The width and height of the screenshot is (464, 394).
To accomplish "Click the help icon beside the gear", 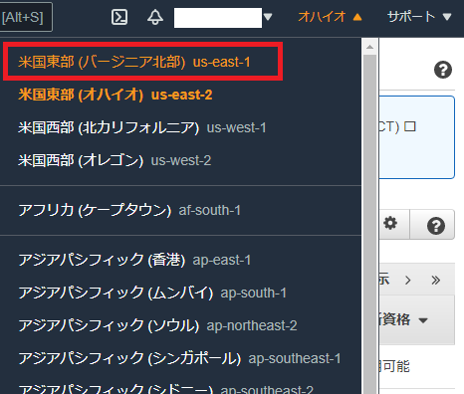I will coord(436,226).
